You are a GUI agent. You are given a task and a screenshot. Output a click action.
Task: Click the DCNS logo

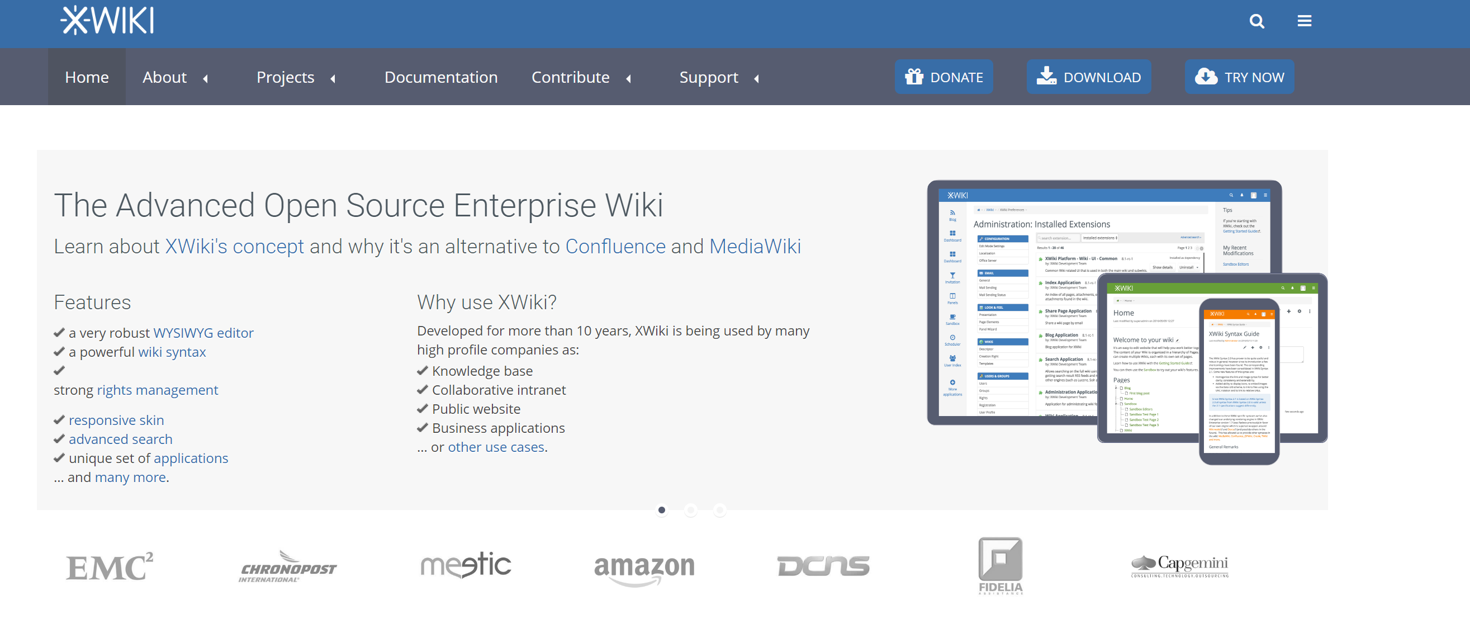pyautogui.click(x=823, y=566)
